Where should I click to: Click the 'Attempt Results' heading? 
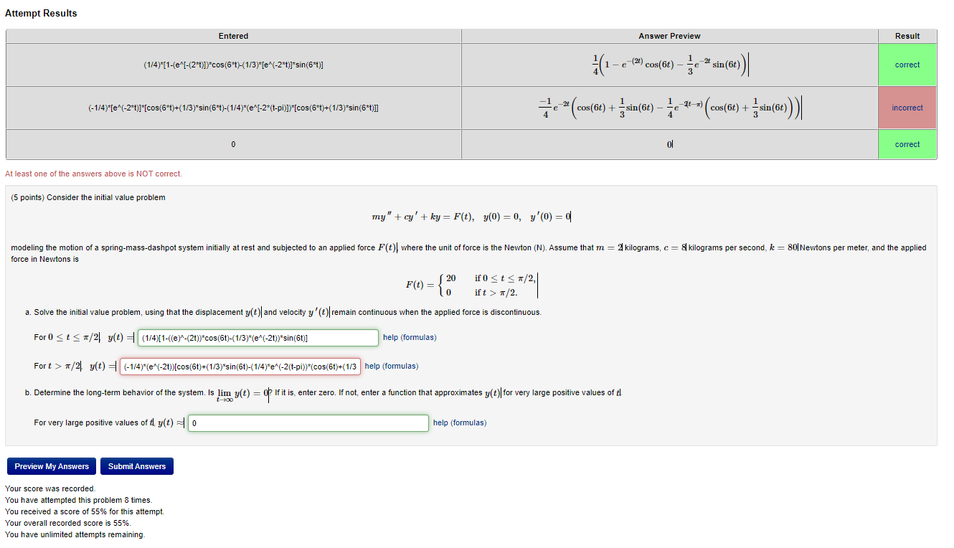pos(41,13)
